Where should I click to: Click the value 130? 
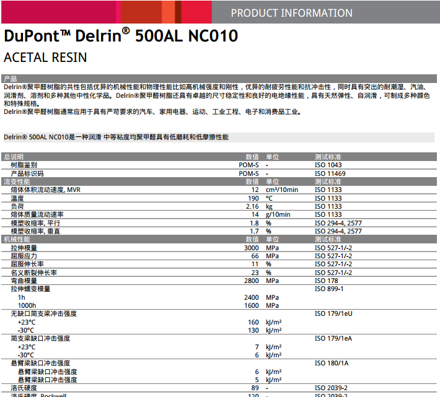click(253, 330)
